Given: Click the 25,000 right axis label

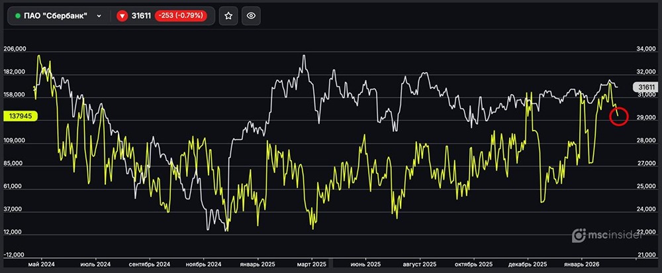Looking at the screenshot, I should tap(646, 186).
